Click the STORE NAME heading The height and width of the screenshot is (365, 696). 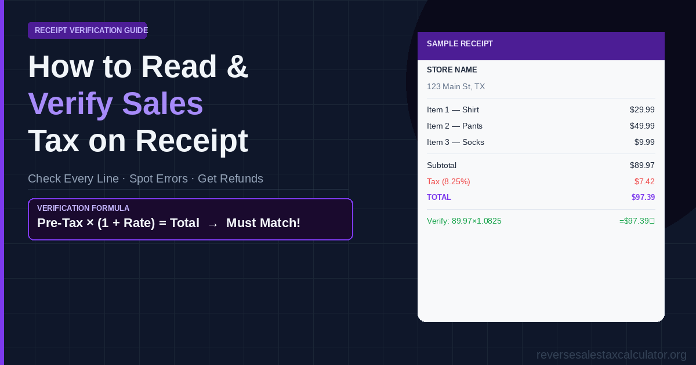coord(452,70)
